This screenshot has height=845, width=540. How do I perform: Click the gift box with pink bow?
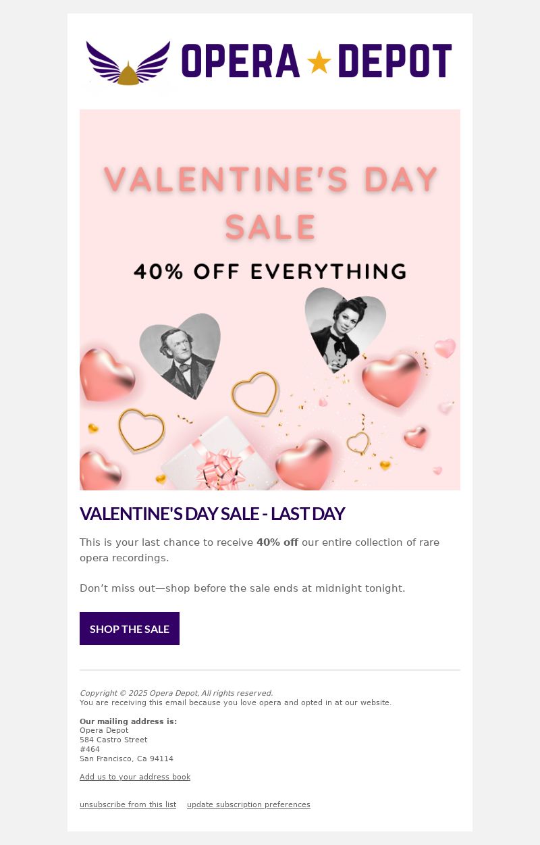coord(219,456)
